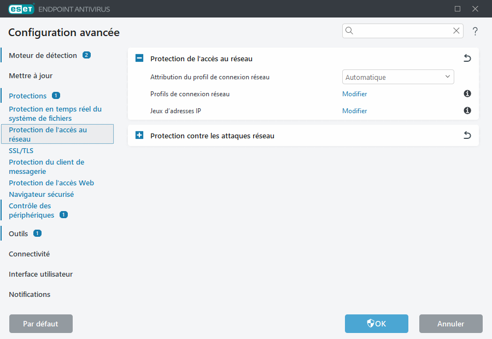Revert Protection contre les attaques réseau section
Image resolution: width=492 pixels, height=339 pixels.
tap(467, 136)
